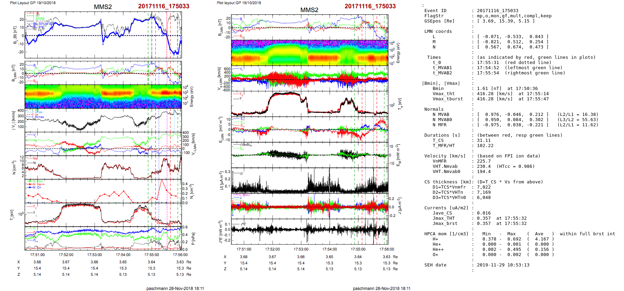
Task: Select the N MVAB vector '[ 0.976, -0.046, 0.212 ]'
Action: [513, 115]
